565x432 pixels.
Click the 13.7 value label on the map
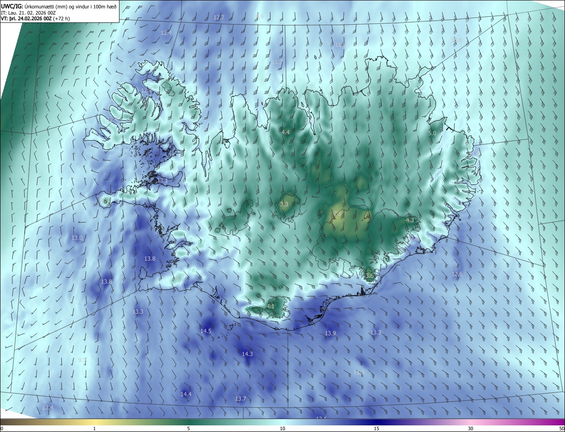[240, 398]
